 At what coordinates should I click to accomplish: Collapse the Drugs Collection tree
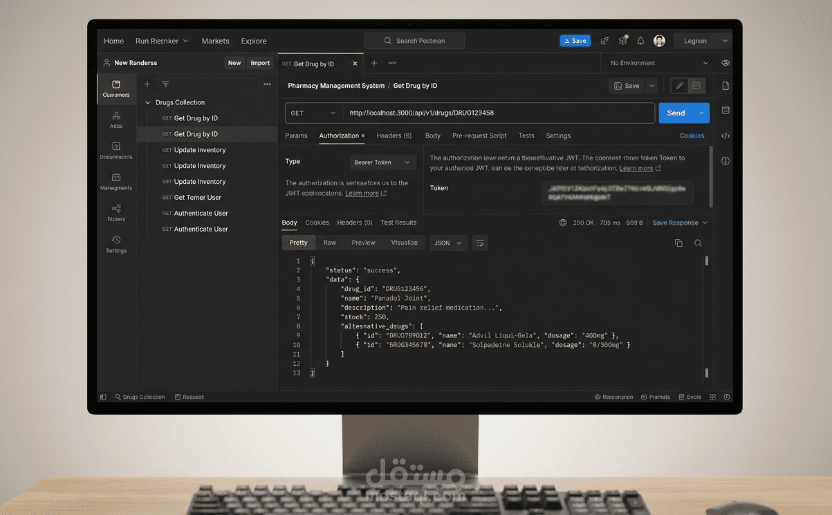pyautogui.click(x=147, y=102)
